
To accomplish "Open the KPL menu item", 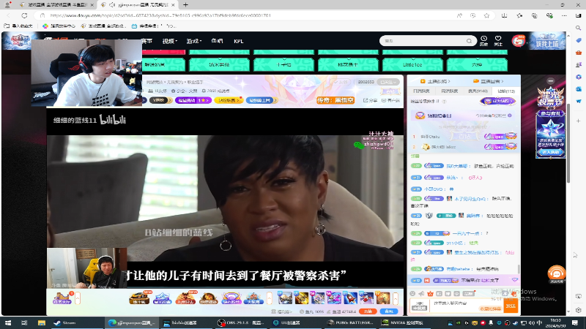I will pos(239,41).
